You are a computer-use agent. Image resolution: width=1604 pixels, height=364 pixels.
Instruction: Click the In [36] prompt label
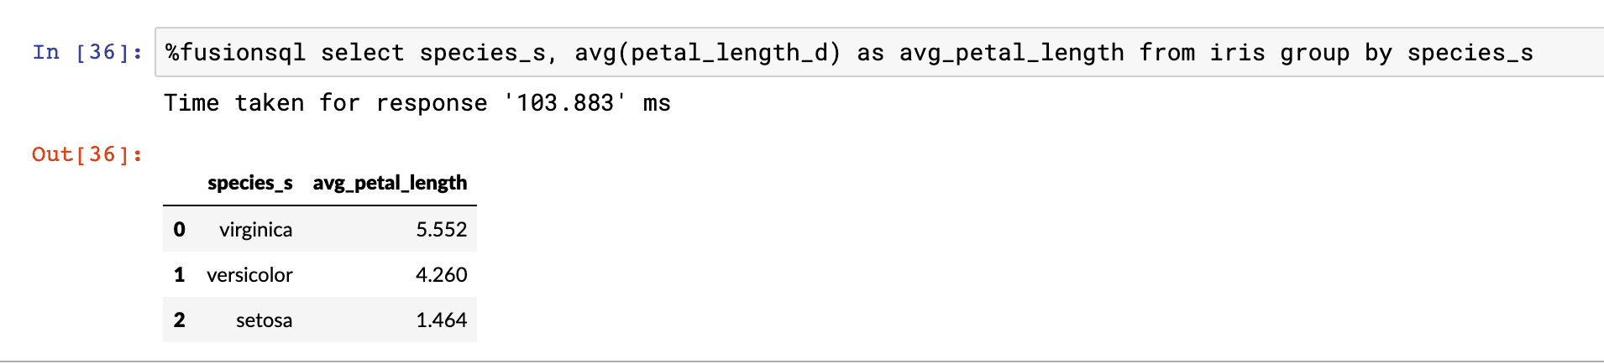coord(87,53)
